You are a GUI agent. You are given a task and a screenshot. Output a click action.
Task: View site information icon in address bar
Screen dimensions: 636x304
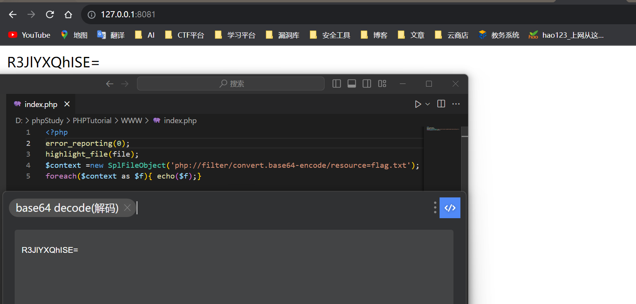(x=91, y=15)
